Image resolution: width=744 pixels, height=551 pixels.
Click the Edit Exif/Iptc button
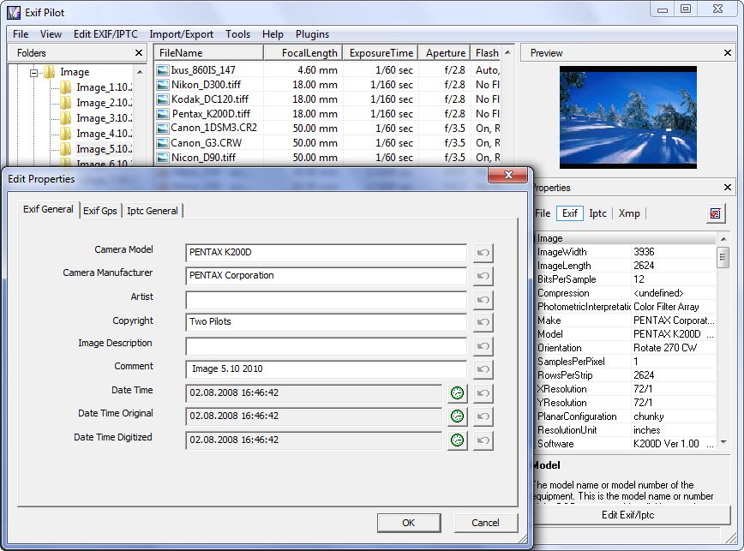(x=627, y=515)
